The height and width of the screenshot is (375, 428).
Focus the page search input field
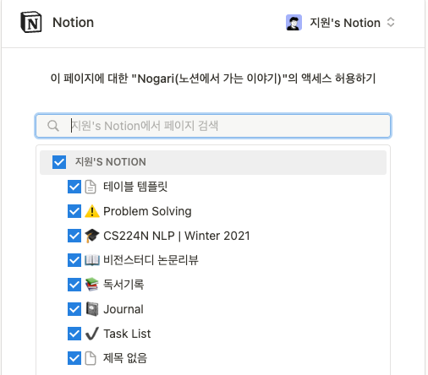click(213, 126)
